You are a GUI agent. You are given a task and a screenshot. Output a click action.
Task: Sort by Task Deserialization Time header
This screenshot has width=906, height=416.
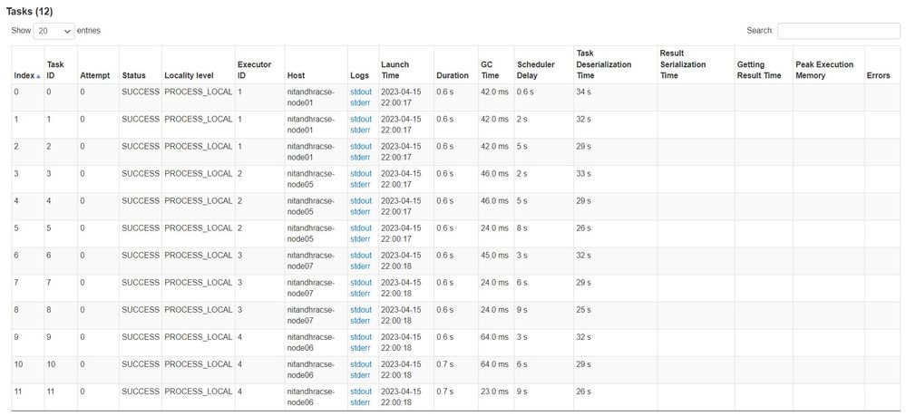(x=603, y=64)
